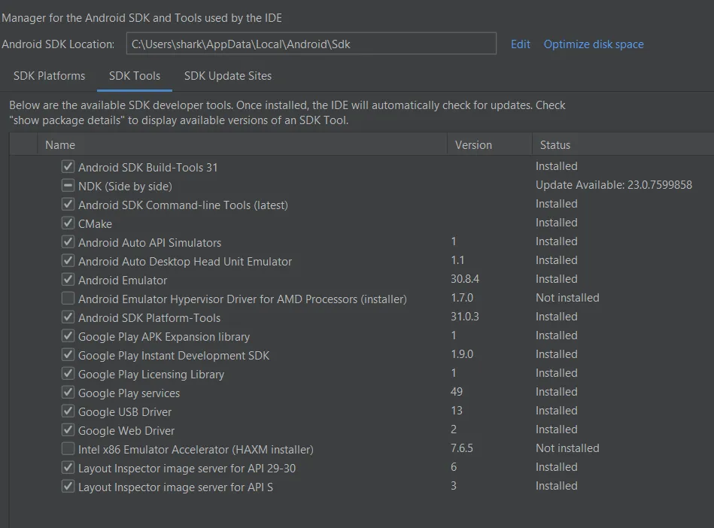Toggle Google Web Driver checkbox
Image resolution: width=714 pixels, height=528 pixels.
(68, 430)
